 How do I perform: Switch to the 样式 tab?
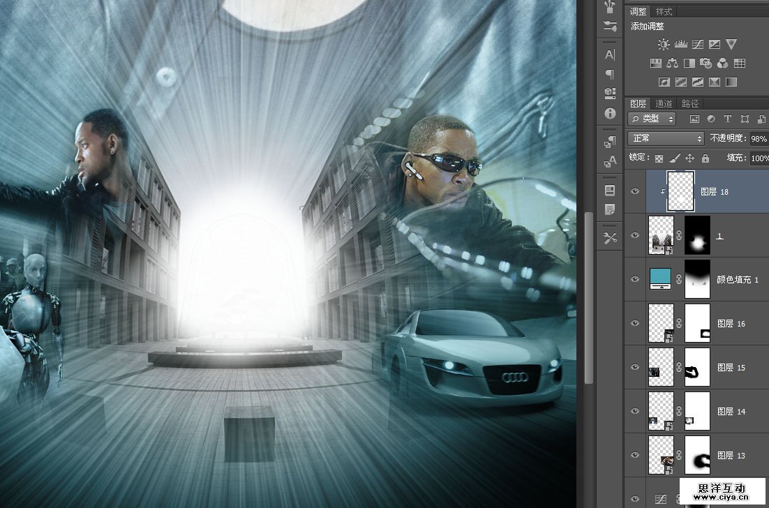click(x=664, y=12)
